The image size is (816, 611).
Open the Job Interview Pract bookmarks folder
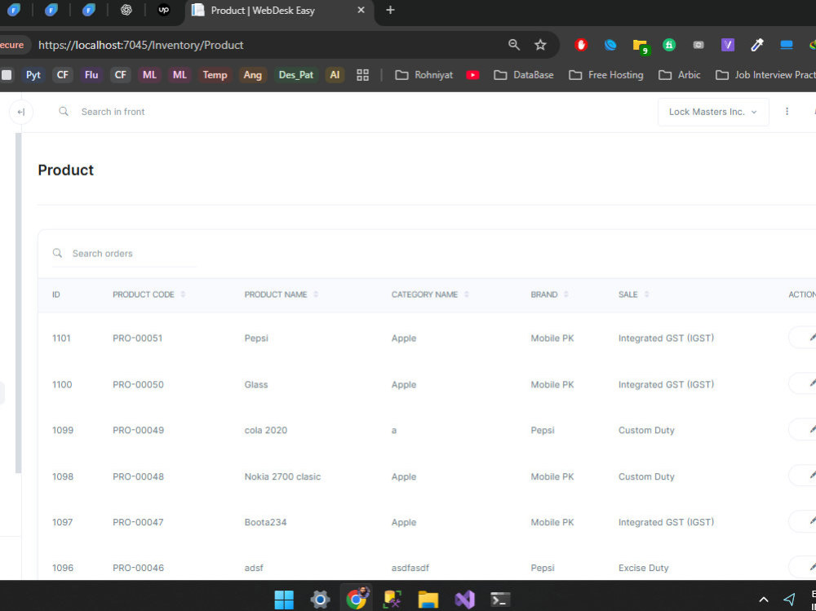tap(765, 75)
